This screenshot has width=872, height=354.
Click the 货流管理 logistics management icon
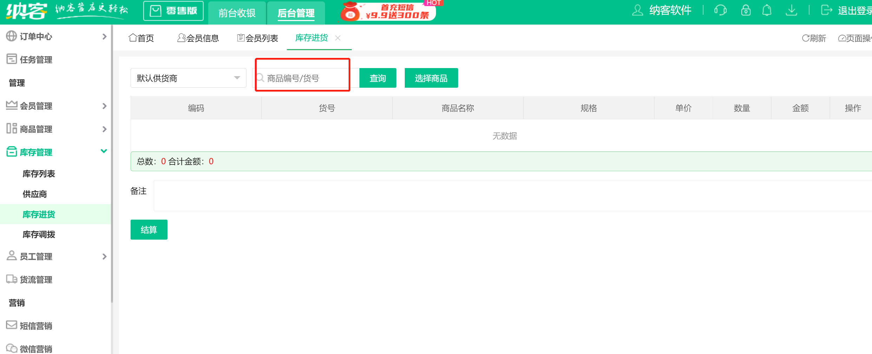coord(11,279)
